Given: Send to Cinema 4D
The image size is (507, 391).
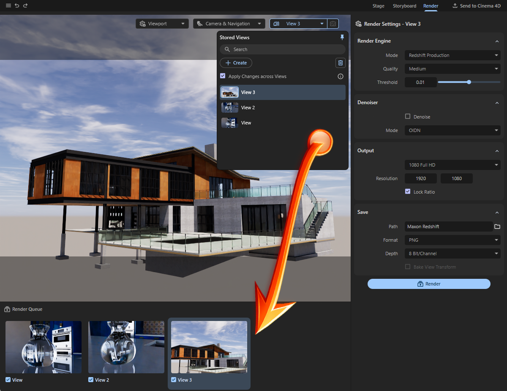Looking at the screenshot, I should (x=477, y=6).
